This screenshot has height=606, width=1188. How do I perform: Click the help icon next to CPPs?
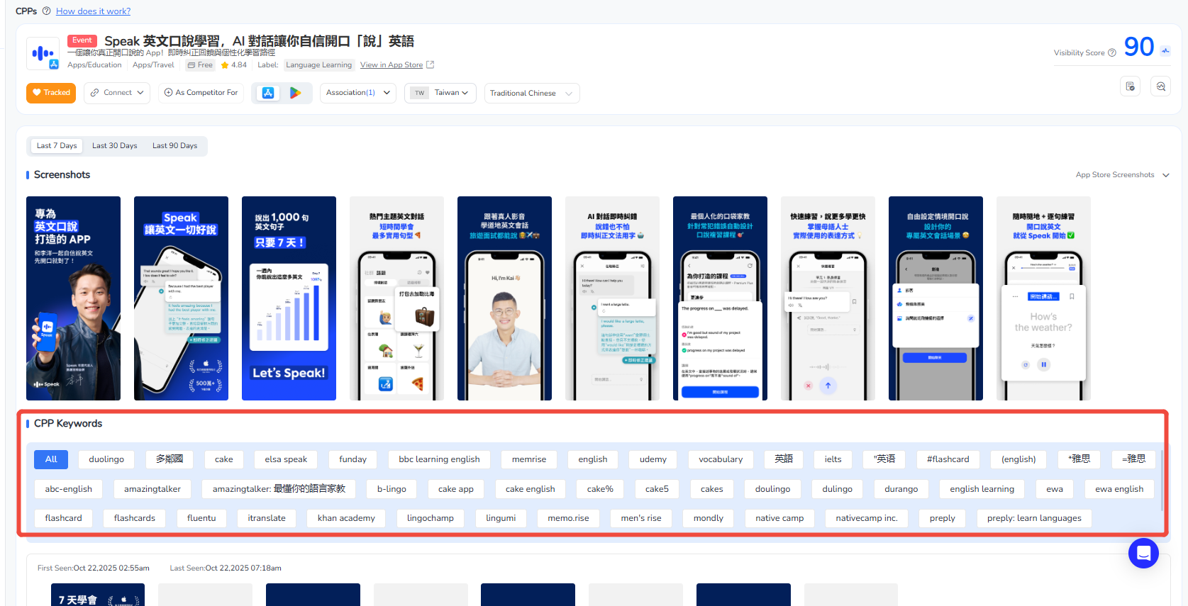tap(46, 11)
